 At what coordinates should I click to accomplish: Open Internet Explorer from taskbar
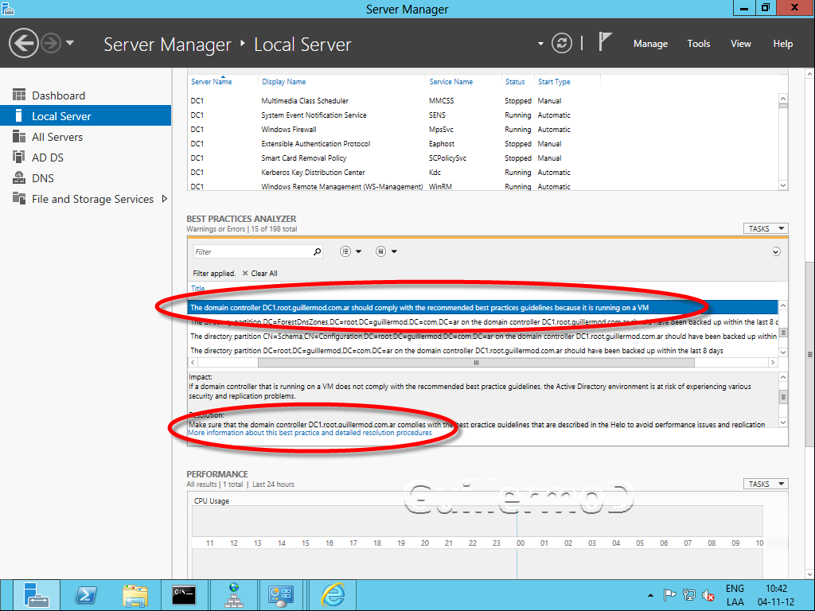pyautogui.click(x=332, y=594)
